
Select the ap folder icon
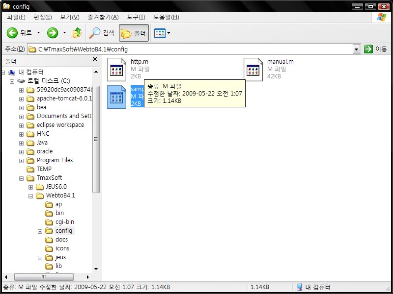(49, 204)
